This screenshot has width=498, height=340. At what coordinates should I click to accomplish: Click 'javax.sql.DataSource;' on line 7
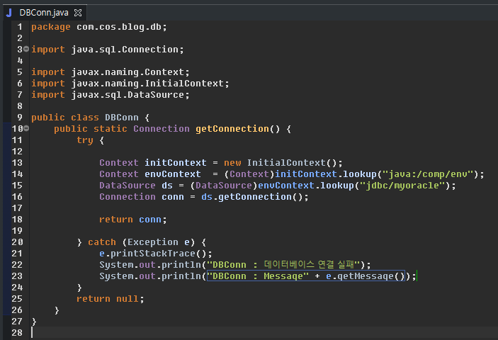click(x=130, y=95)
